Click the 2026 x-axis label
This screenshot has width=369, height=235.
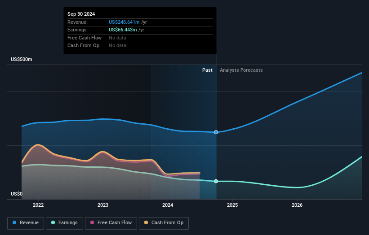[297, 205]
